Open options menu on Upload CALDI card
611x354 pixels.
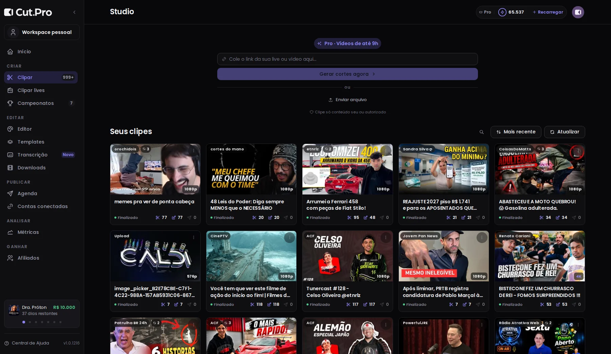coord(193,238)
